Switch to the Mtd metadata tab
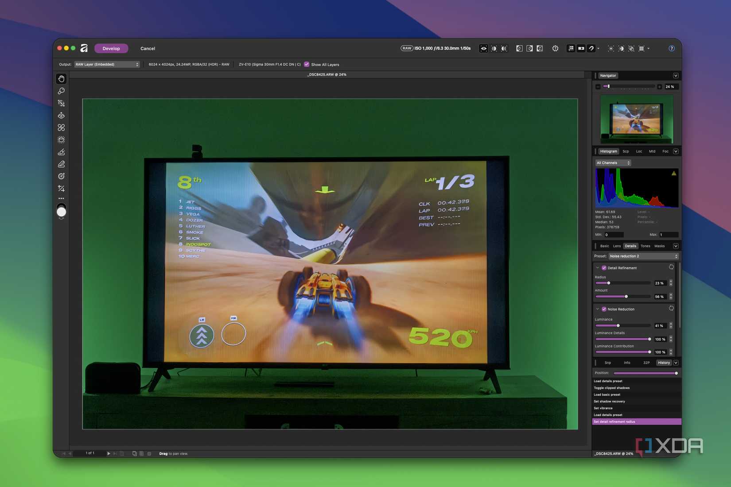The image size is (731, 487). [652, 151]
